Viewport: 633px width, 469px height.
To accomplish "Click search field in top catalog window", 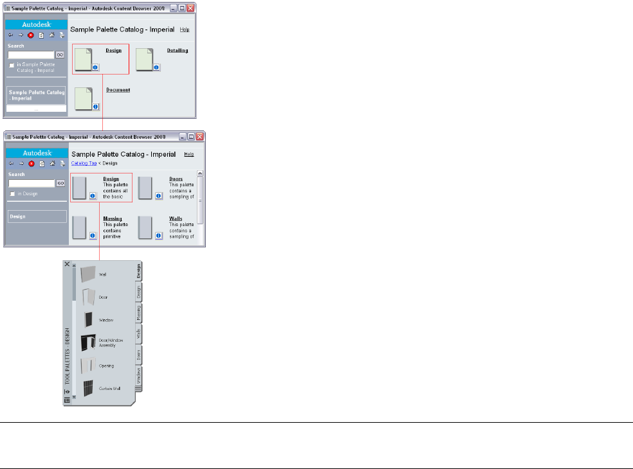I will 31,55.
